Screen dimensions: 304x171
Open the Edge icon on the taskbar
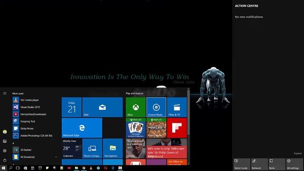click(x=113, y=168)
